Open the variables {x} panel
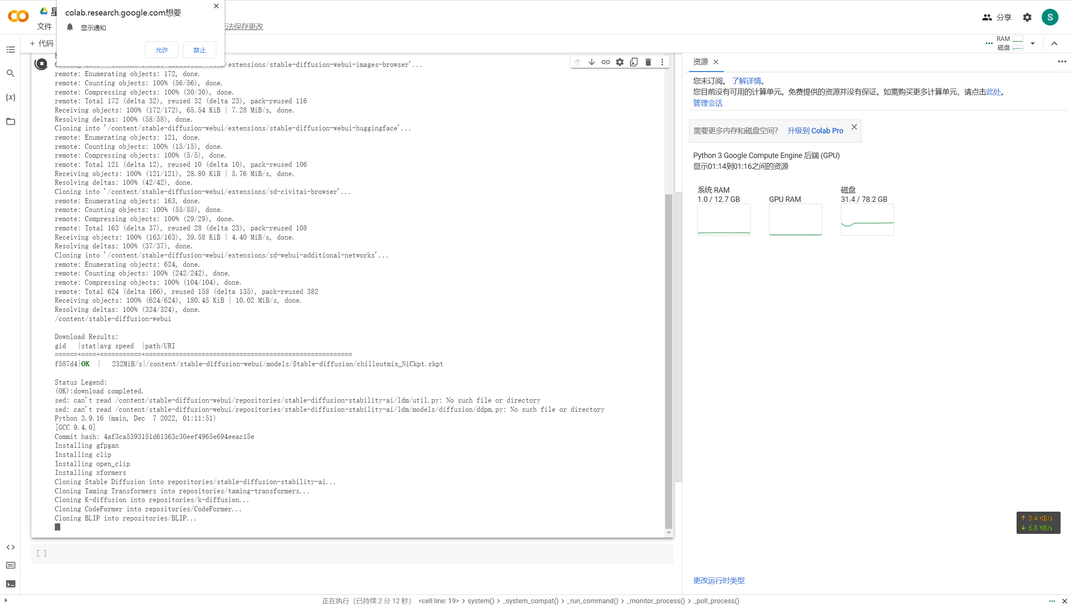The image size is (1071, 607). (x=10, y=97)
